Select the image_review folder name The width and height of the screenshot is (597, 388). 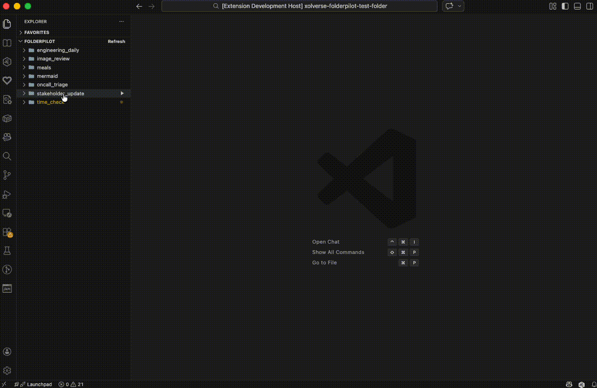(x=53, y=59)
